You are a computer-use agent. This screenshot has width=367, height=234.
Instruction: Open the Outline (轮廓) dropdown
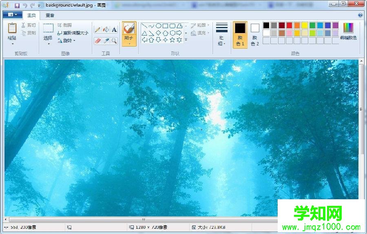200,25
